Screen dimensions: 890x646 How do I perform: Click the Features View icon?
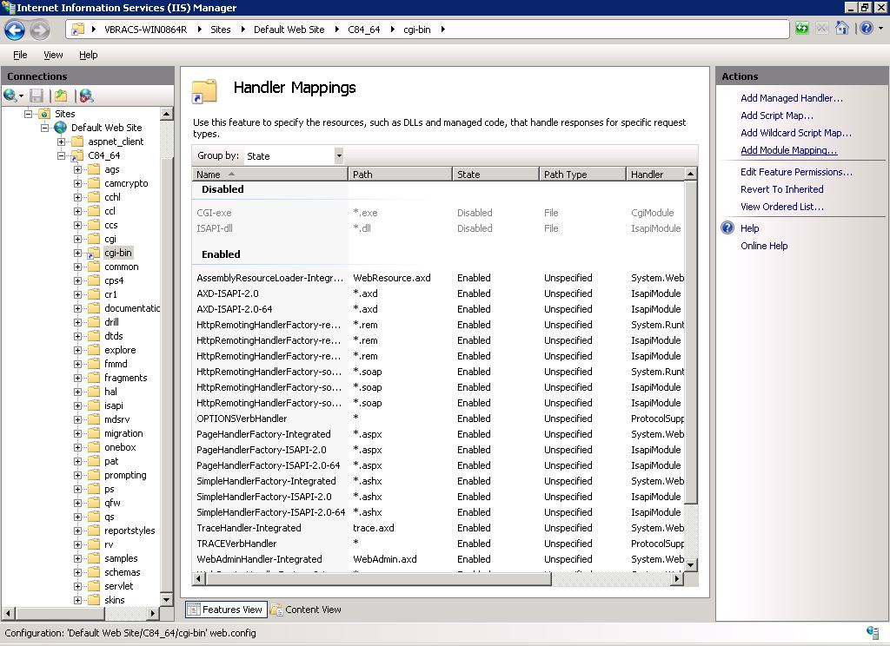coord(194,610)
